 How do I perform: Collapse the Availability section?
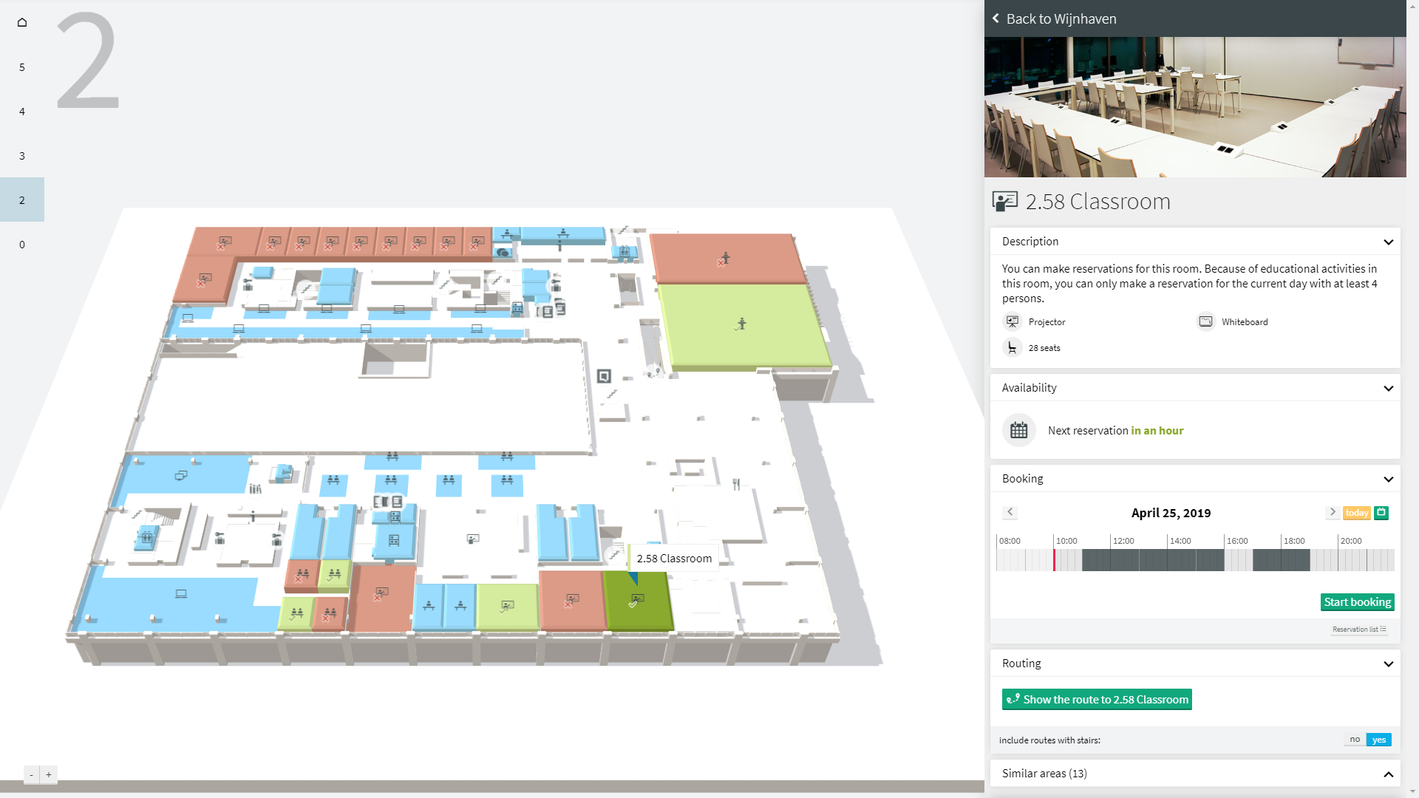(1388, 388)
